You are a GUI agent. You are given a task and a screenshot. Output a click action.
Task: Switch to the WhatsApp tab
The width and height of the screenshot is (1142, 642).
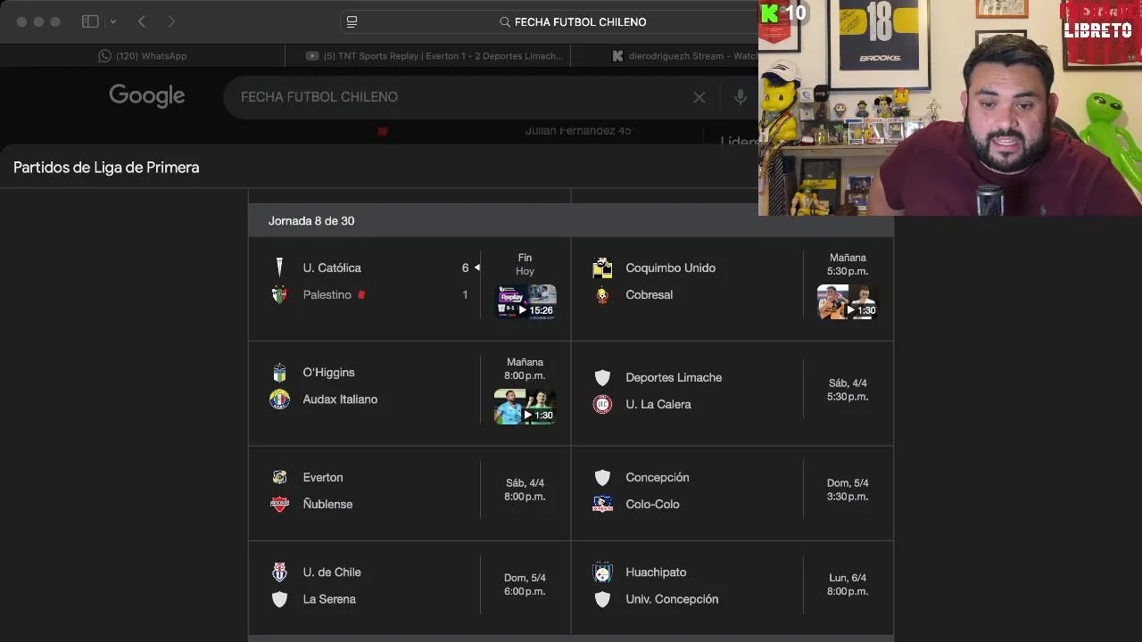[143, 55]
